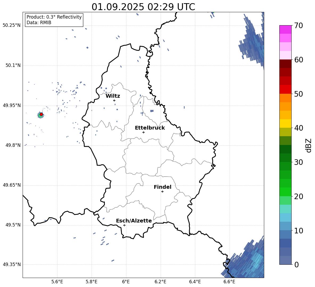Viewport: 315px width, 287px height.
Task: Select the Esch/Alzette station label
Action: 134,220
